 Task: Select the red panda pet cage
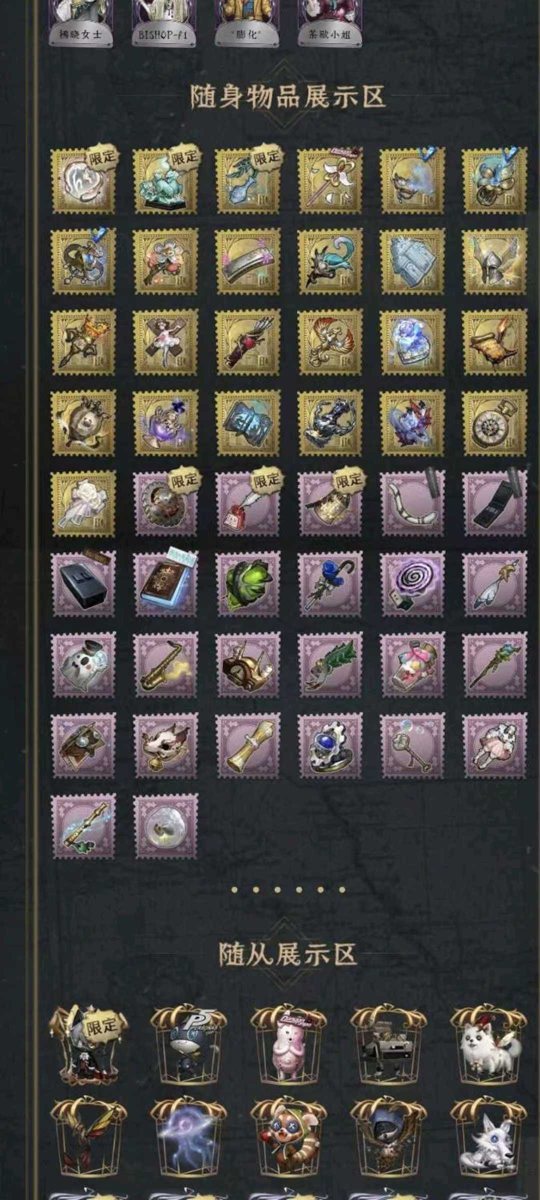pos(288,1138)
